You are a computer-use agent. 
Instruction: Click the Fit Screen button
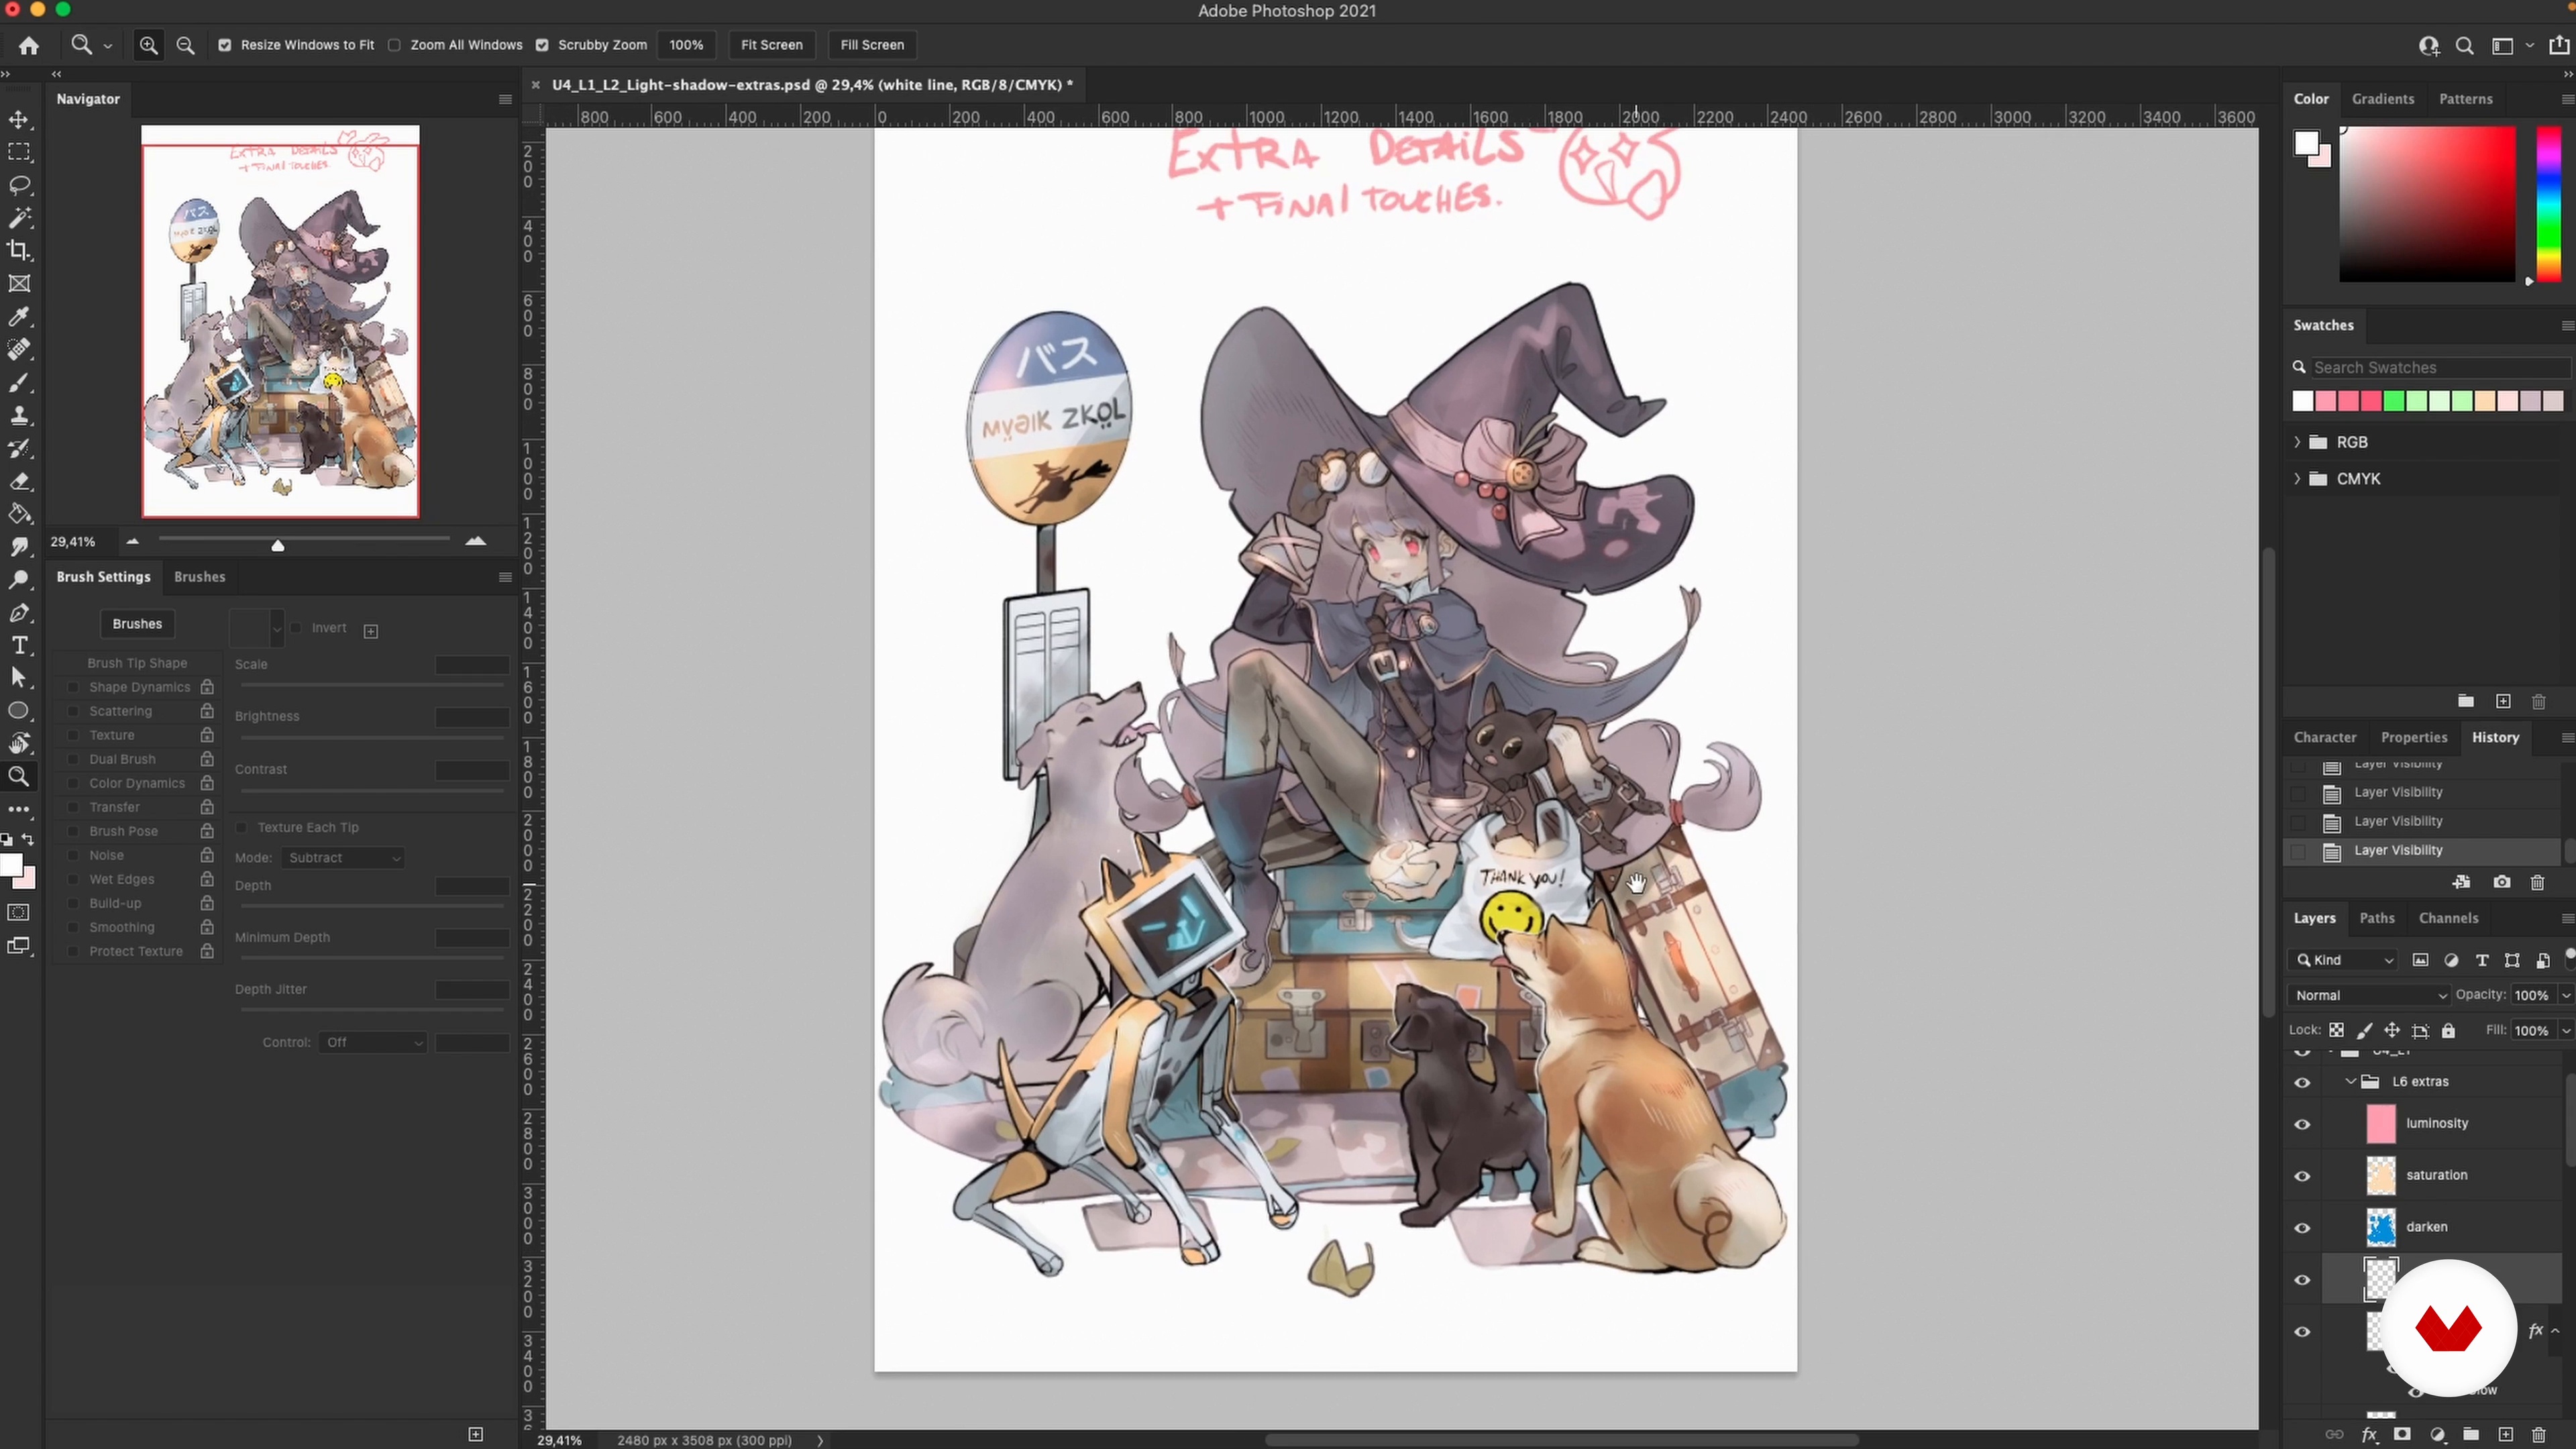771,45
